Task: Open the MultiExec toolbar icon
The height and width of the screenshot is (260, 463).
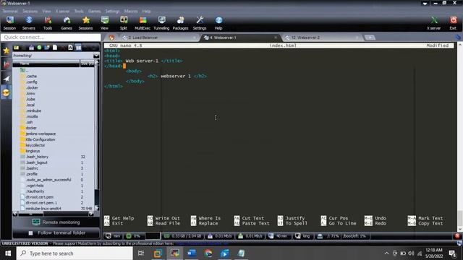Action: click(x=143, y=23)
